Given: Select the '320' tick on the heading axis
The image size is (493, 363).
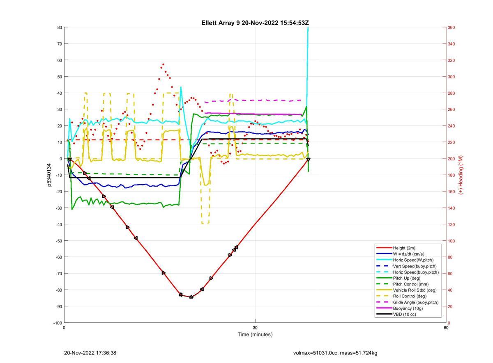Looking at the screenshot, I should pos(451,60).
